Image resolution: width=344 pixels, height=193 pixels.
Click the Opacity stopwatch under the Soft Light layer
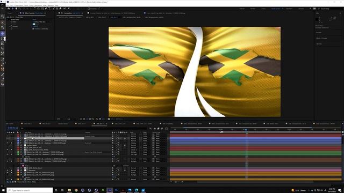23,157
